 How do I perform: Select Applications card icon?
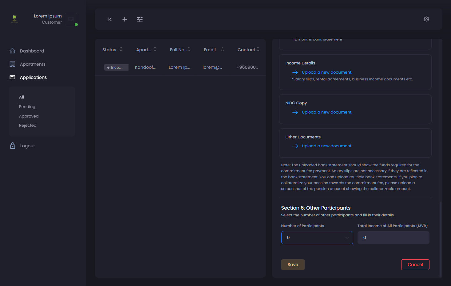[13, 77]
